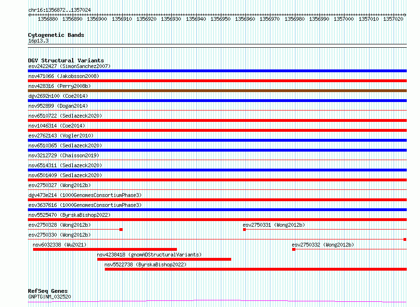The image size is (420, 307).
Task: Click the blue bar of esv2422427
Action: pyautogui.click(x=217, y=71)
